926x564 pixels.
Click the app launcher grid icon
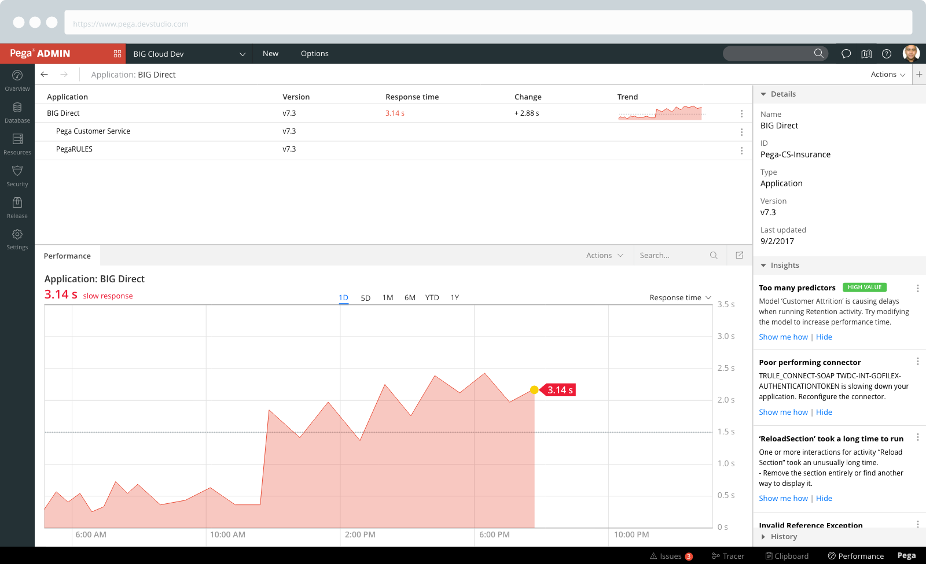click(x=117, y=54)
